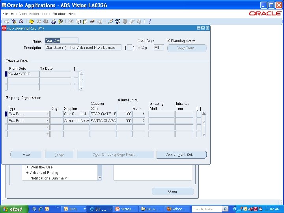
Task: Expand the Workflow User tree node
Action: pyautogui.click(x=27, y=167)
